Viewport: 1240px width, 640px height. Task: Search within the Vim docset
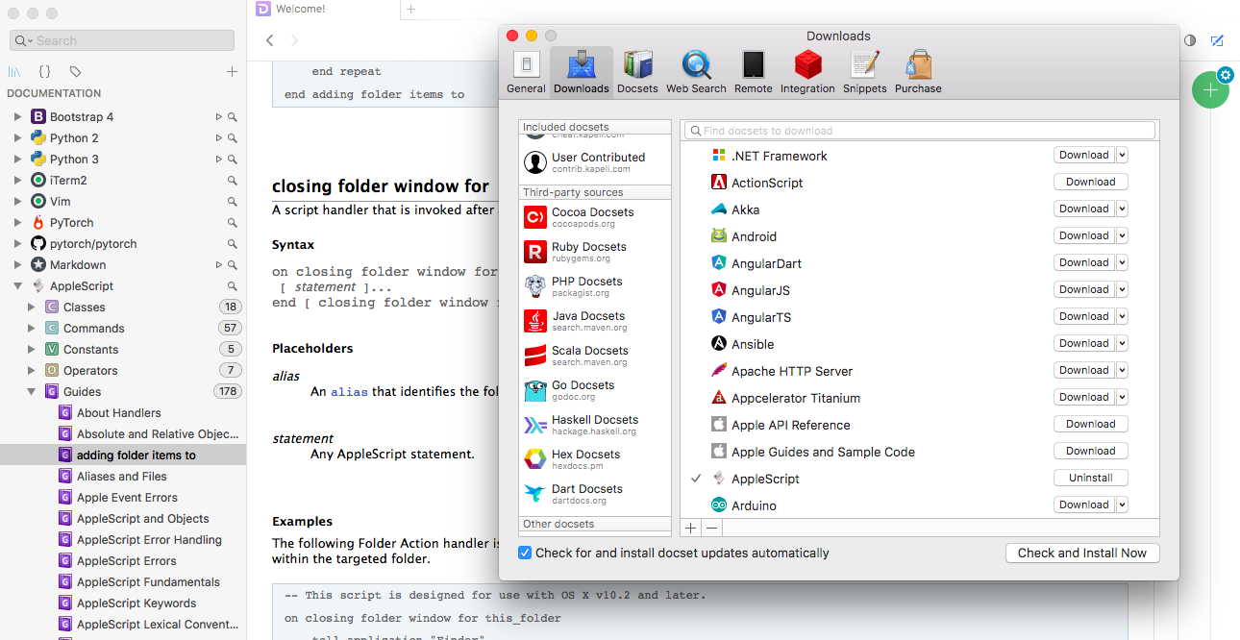coord(232,201)
